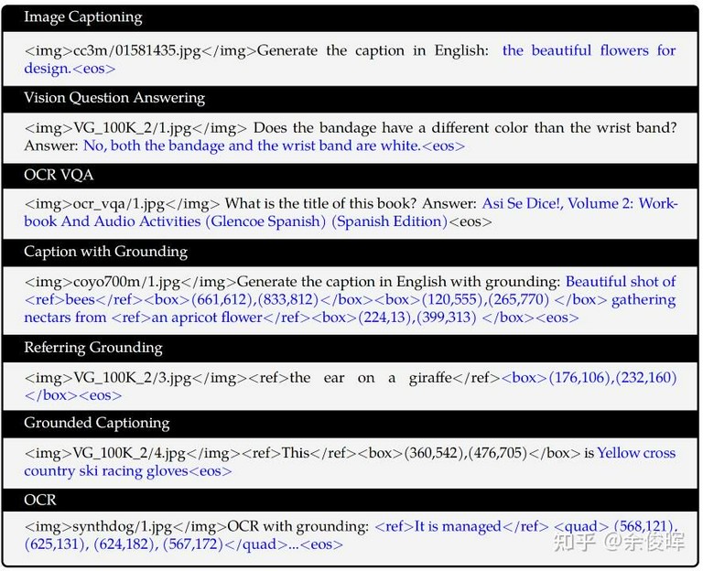Click the 'Vision Question Answering' header text

114,98
